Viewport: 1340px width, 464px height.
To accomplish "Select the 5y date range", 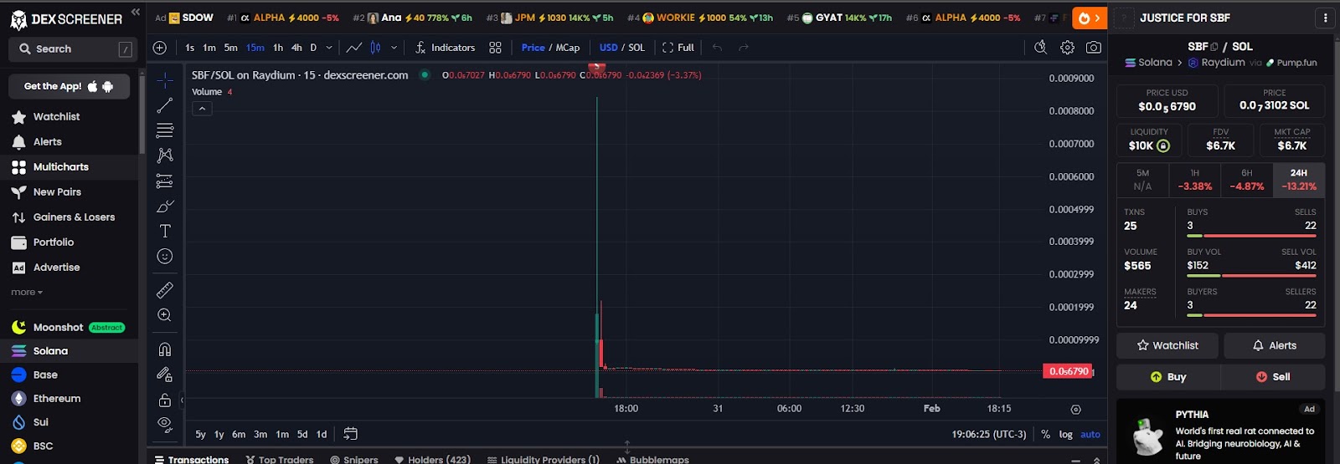I will pyautogui.click(x=200, y=434).
